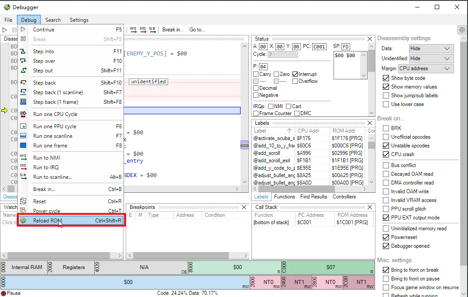Viewport: 468px width, 297px height.
Task: Close the Status panel
Action: click(370, 39)
